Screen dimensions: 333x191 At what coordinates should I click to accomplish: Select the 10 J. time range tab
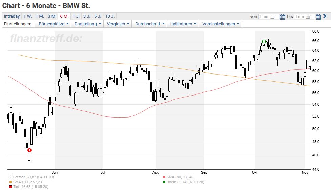coord(110,16)
